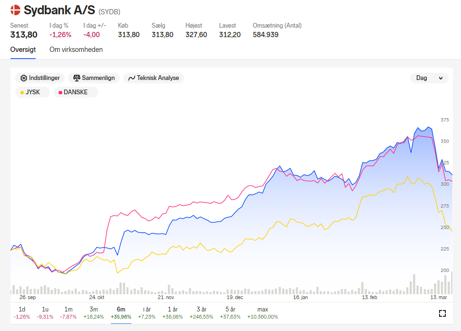This screenshot has height=331, width=461.
Task: Select the 1m time range
Action: [x=68, y=313]
